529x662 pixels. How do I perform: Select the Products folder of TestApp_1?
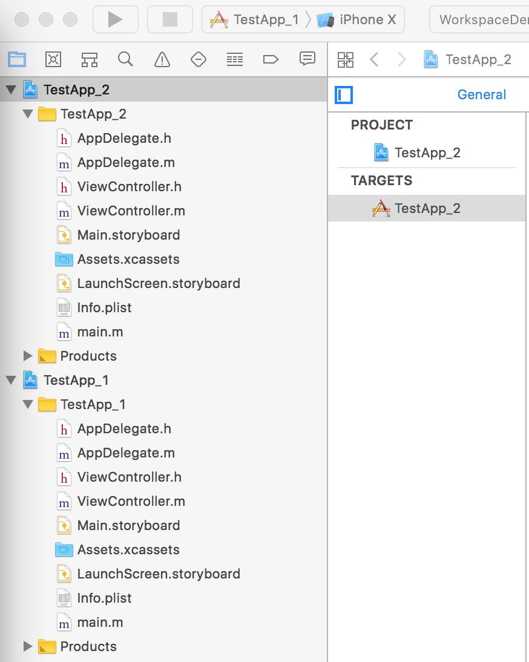pyautogui.click(x=163, y=646)
